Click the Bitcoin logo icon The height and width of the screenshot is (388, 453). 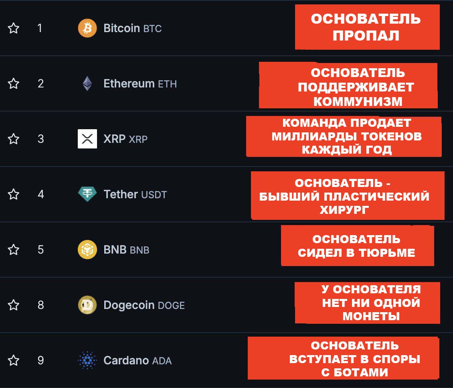pyautogui.click(x=87, y=28)
